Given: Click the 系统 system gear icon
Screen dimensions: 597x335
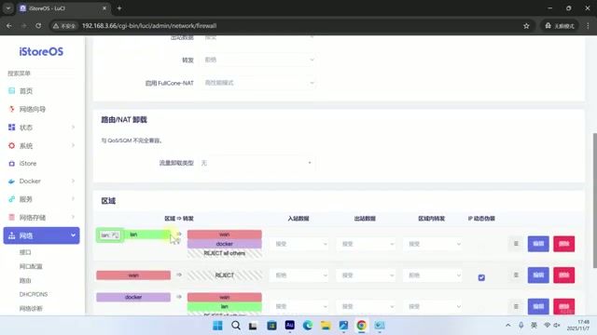Looking at the screenshot, I should (11, 145).
